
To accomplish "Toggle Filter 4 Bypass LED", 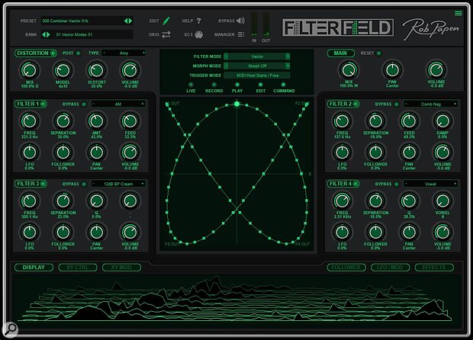I will [x=397, y=184].
